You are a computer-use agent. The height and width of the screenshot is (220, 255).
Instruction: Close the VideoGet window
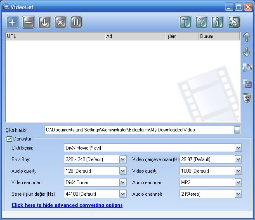(248, 7)
